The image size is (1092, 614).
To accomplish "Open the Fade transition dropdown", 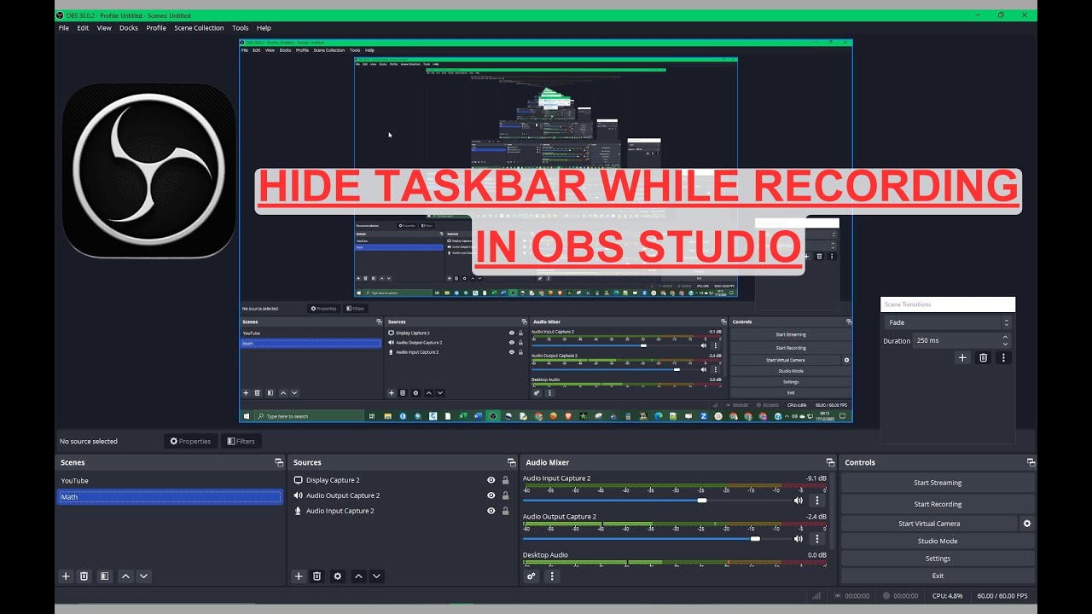I will (x=947, y=322).
